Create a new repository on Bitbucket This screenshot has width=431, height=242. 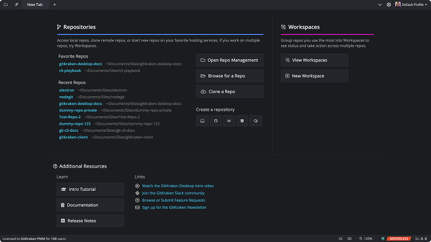click(242, 121)
